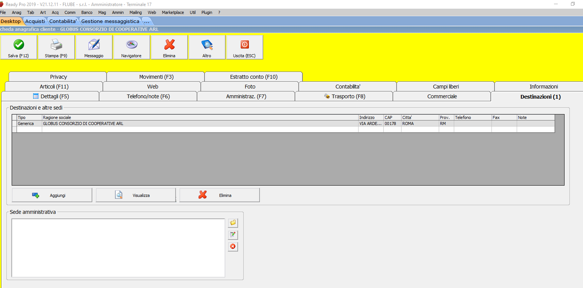The width and height of the screenshot is (583, 288).
Task: Click the edit note icon beside Sede amministrativa
Action: coord(233,235)
